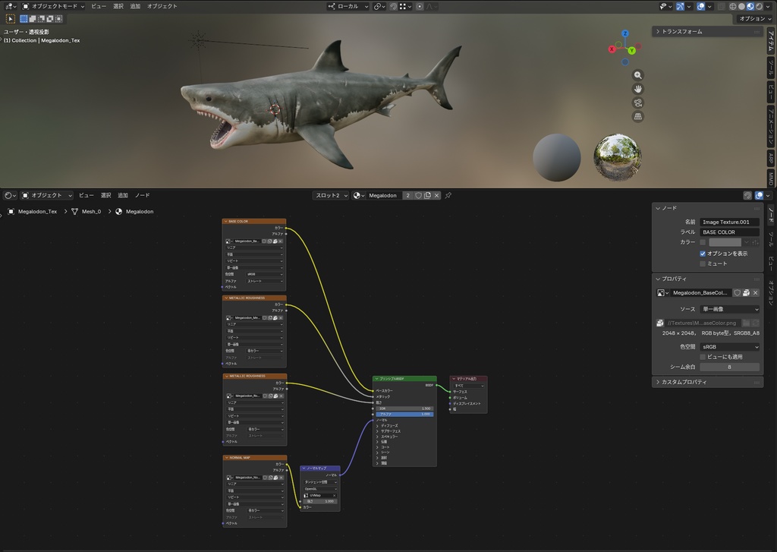Select wireframe viewport shading mode
The height and width of the screenshot is (552, 777).
(x=733, y=6)
